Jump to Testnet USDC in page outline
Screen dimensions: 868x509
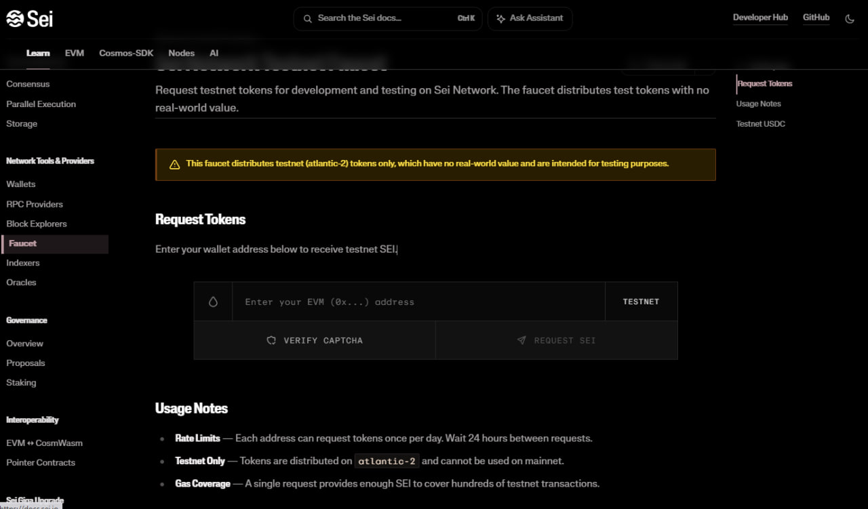point(761,124)
